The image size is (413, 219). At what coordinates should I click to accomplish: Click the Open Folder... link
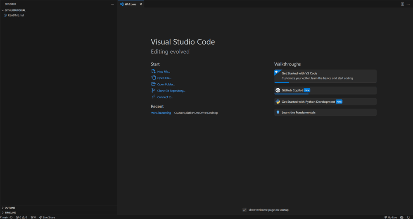coord(166,85)
